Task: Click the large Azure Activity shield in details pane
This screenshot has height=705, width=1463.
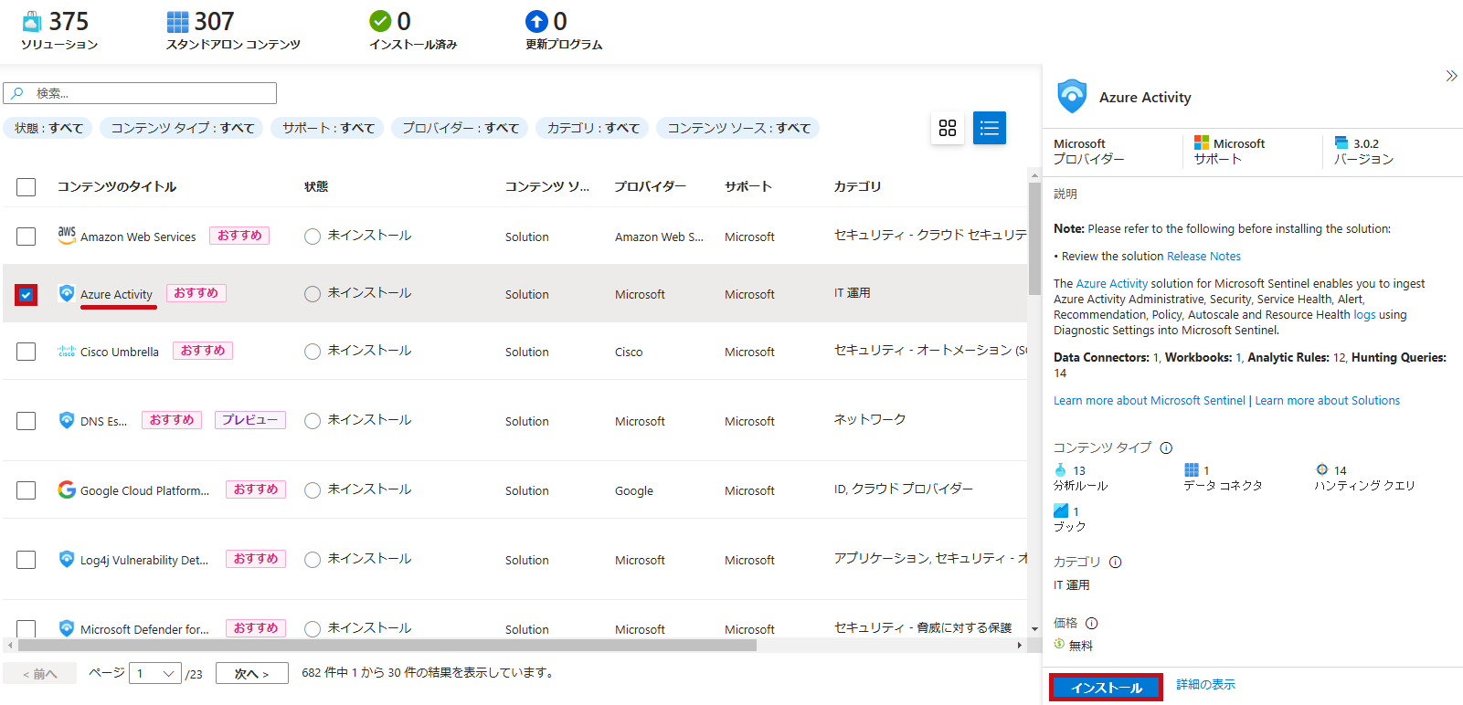Action: pyautogui.click(x=1072, y=96)
